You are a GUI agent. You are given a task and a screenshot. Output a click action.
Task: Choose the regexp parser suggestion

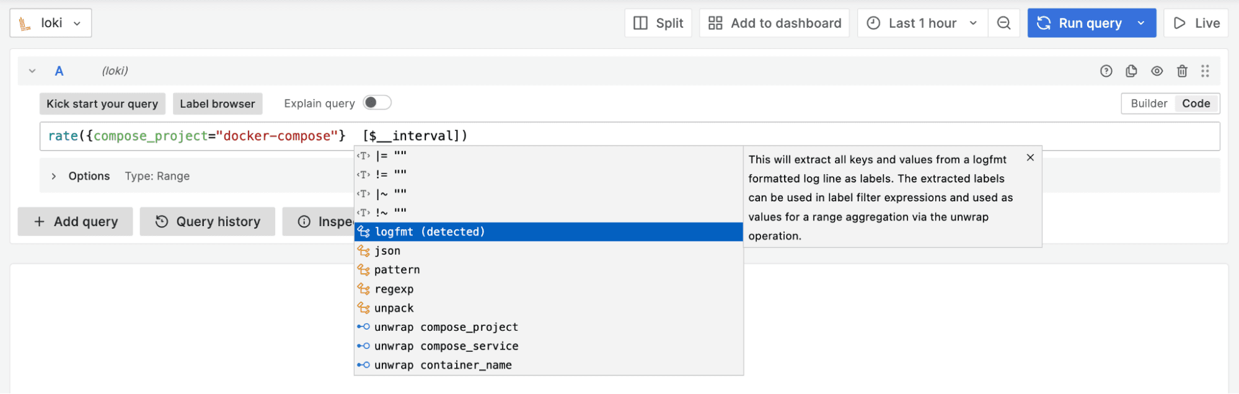point(549,289)
